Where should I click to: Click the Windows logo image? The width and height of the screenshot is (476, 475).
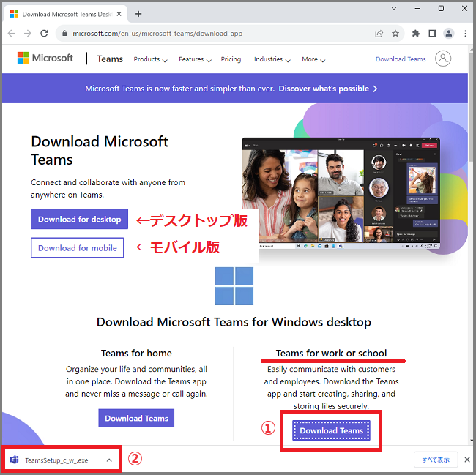(x=234, y=286)
